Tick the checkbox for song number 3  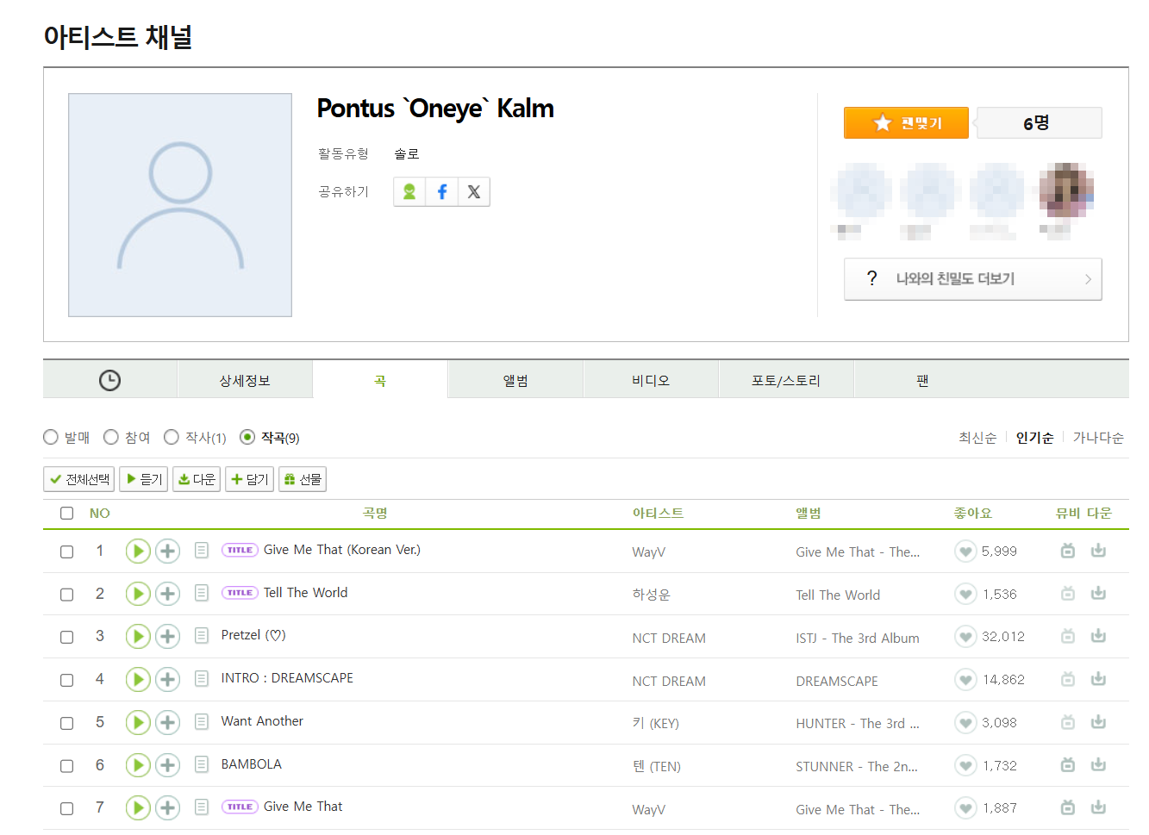coord(67,638)
